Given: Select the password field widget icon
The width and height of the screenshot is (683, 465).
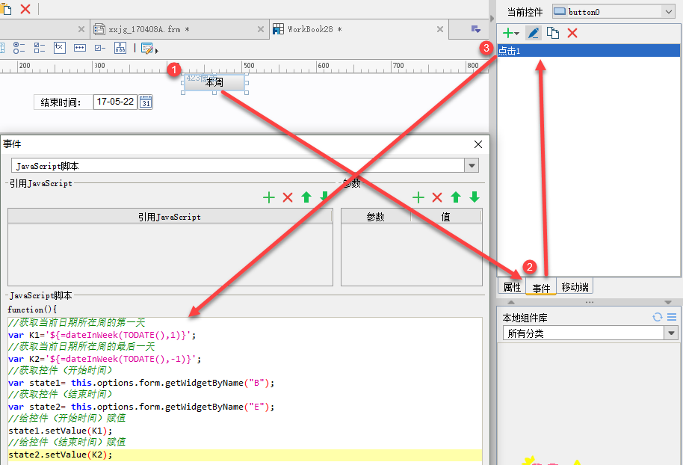Looking at the screenshot, I should (x=80, y=48).
